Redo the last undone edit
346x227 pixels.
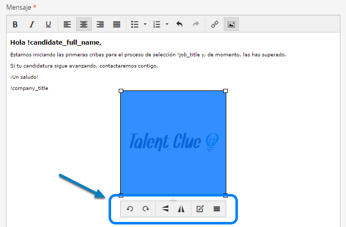(x=196, y=24)
